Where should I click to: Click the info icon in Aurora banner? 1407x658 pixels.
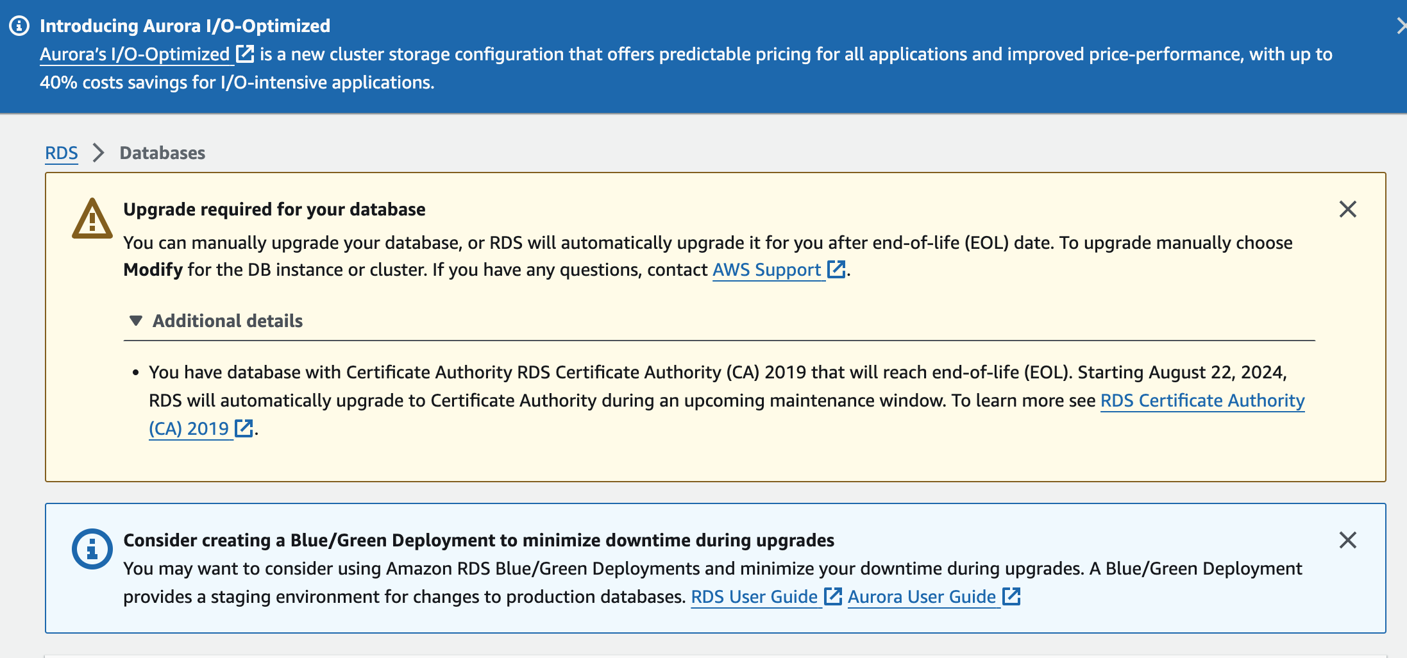pyautogui.click(x=19, y=26)
